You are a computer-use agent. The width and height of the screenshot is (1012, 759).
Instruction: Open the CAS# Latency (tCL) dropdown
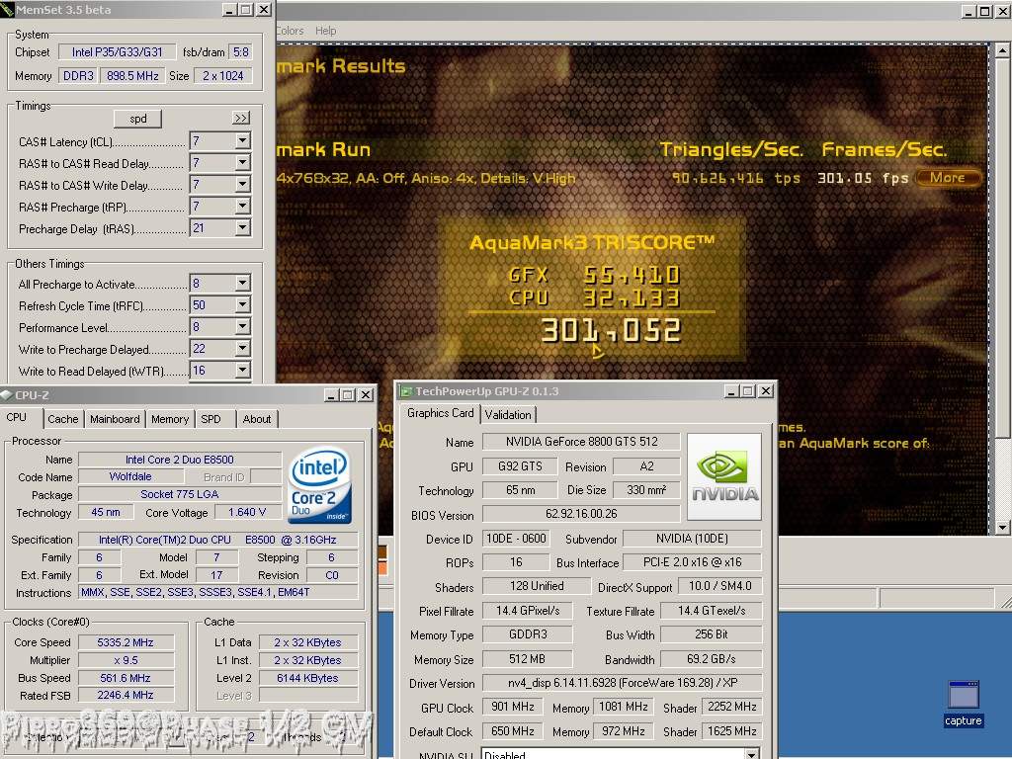coord(243,140)
